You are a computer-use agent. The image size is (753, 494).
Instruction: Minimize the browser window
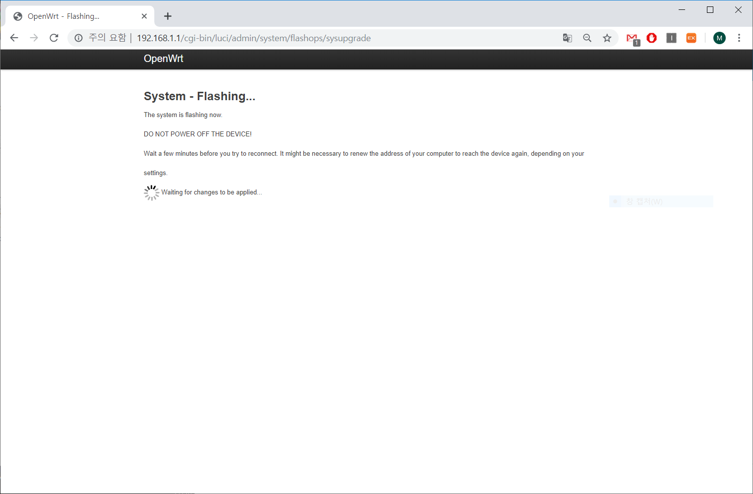tap(682, 10)
